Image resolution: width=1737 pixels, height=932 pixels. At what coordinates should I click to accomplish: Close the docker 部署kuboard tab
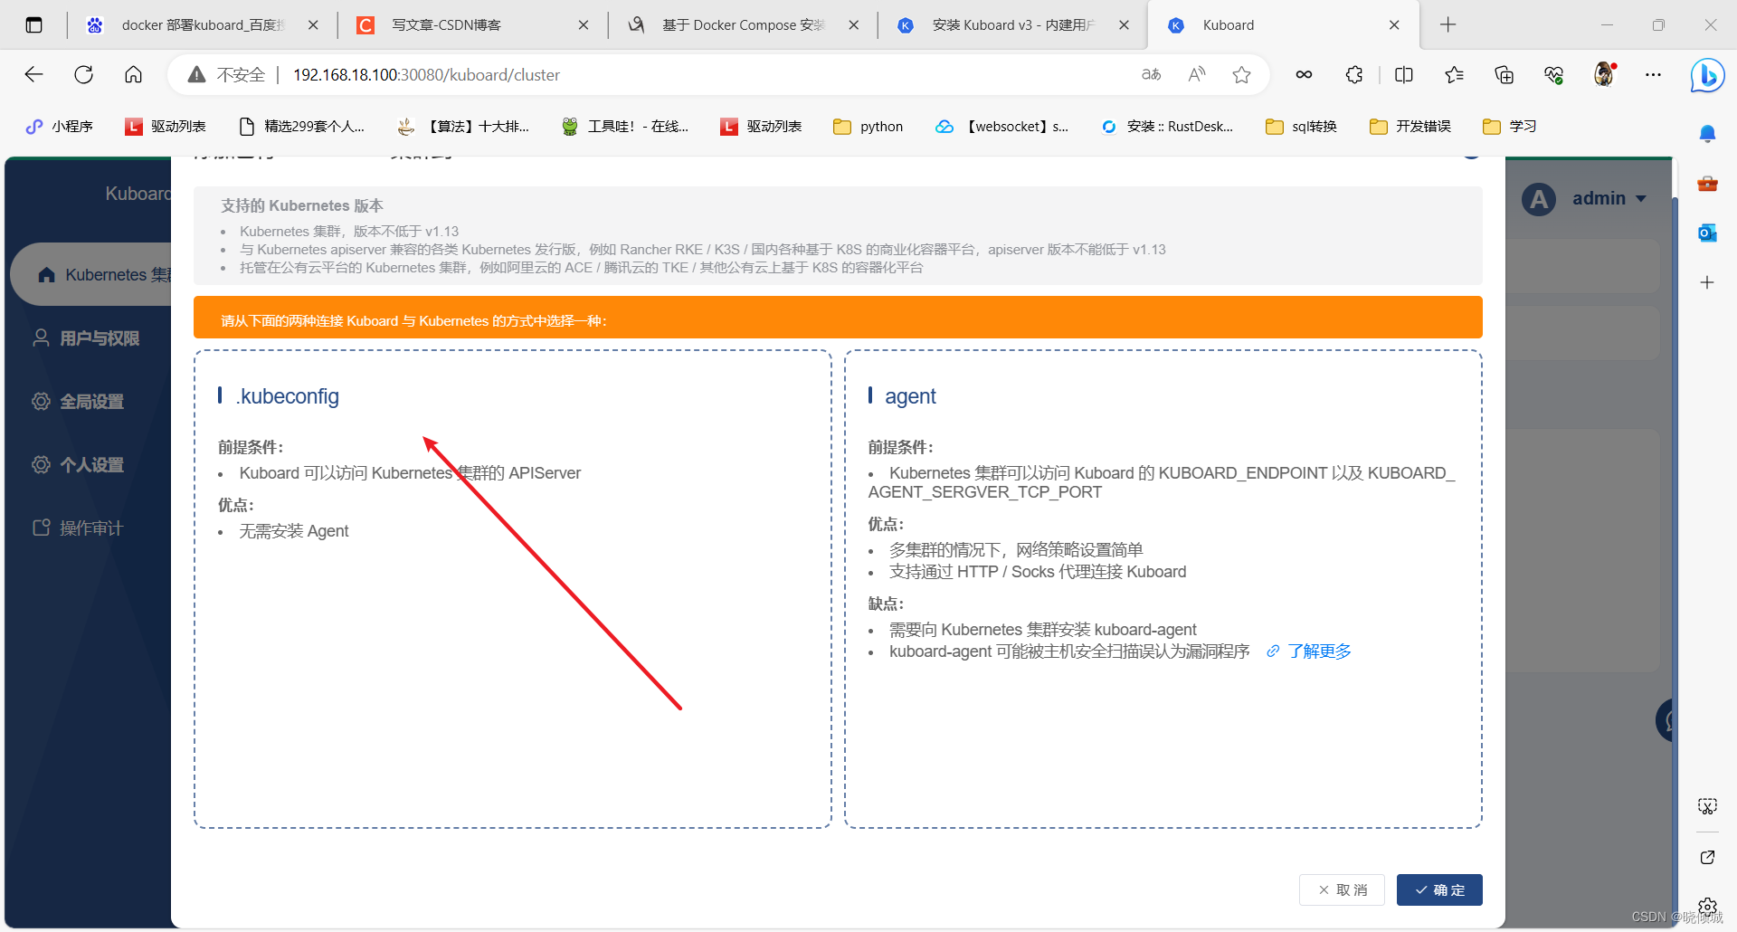[313, 25]
